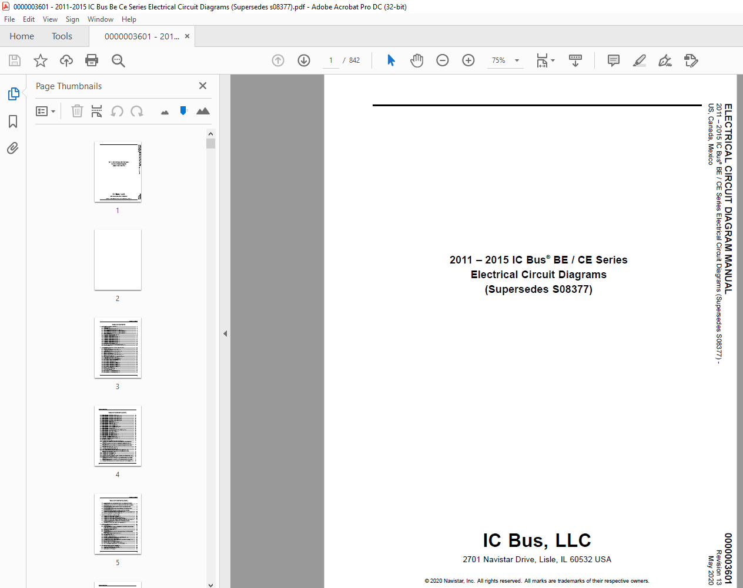Toggle scrolling mode toolbar icon

click(575, 60)
